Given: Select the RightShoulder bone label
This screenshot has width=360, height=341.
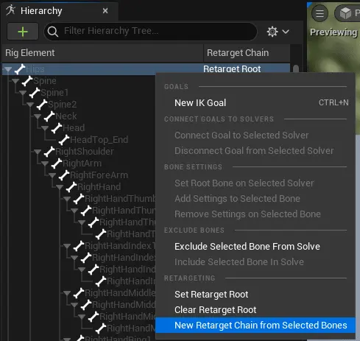Looking at the screenshot, I should click(85, 152).
